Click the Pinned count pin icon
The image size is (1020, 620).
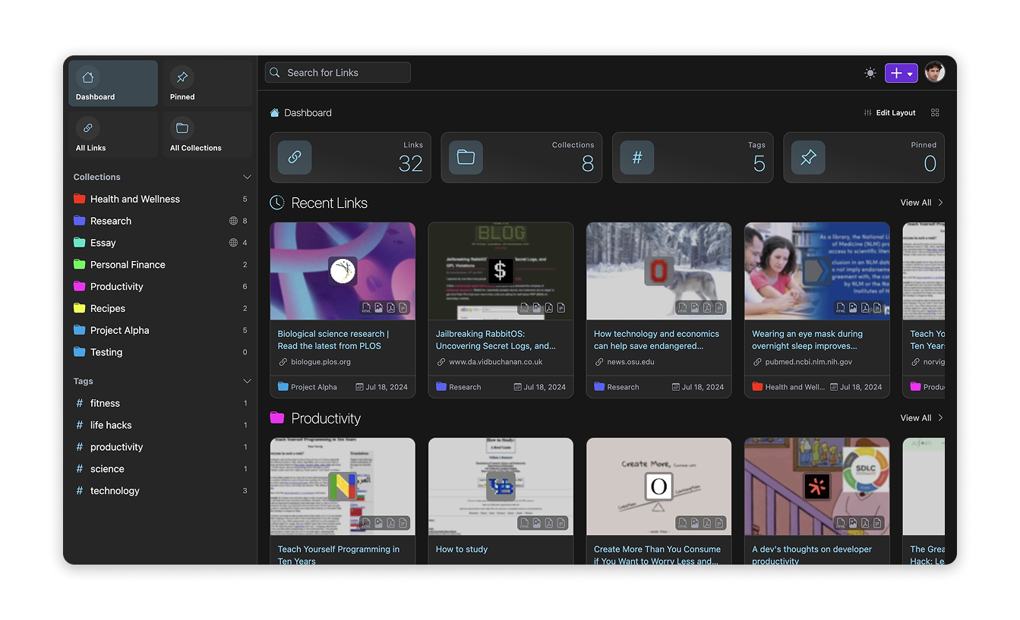(x=808, y=158)
